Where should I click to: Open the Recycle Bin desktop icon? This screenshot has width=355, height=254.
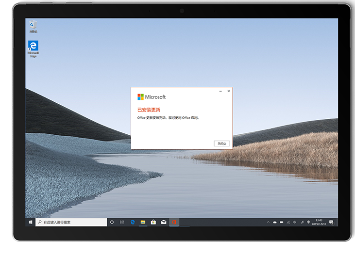tap(33, 27)
